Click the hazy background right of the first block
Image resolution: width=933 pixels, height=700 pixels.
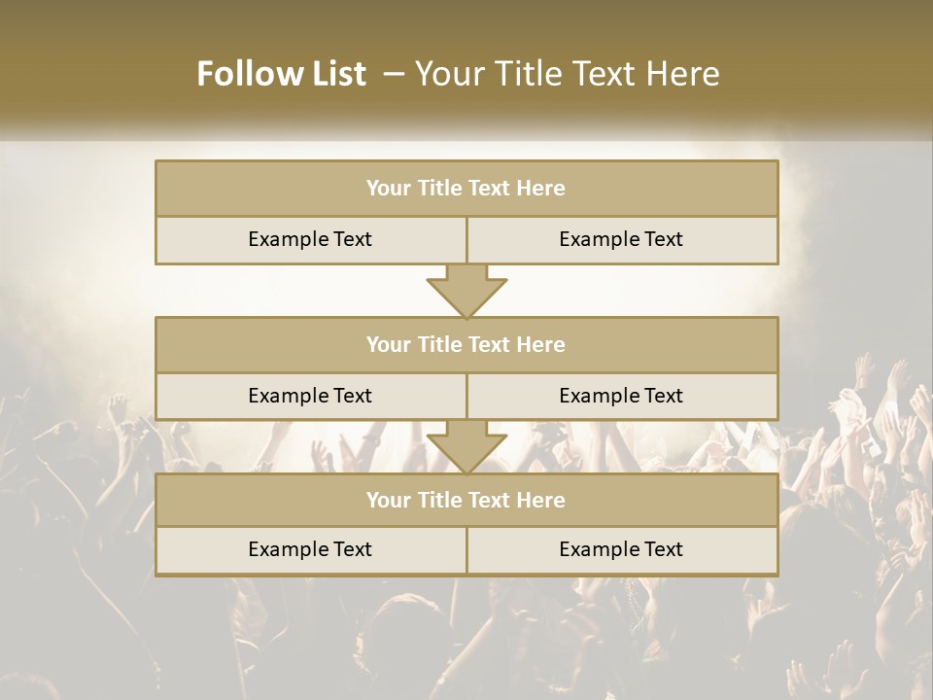pyautogui.click(x=855, y=214)
